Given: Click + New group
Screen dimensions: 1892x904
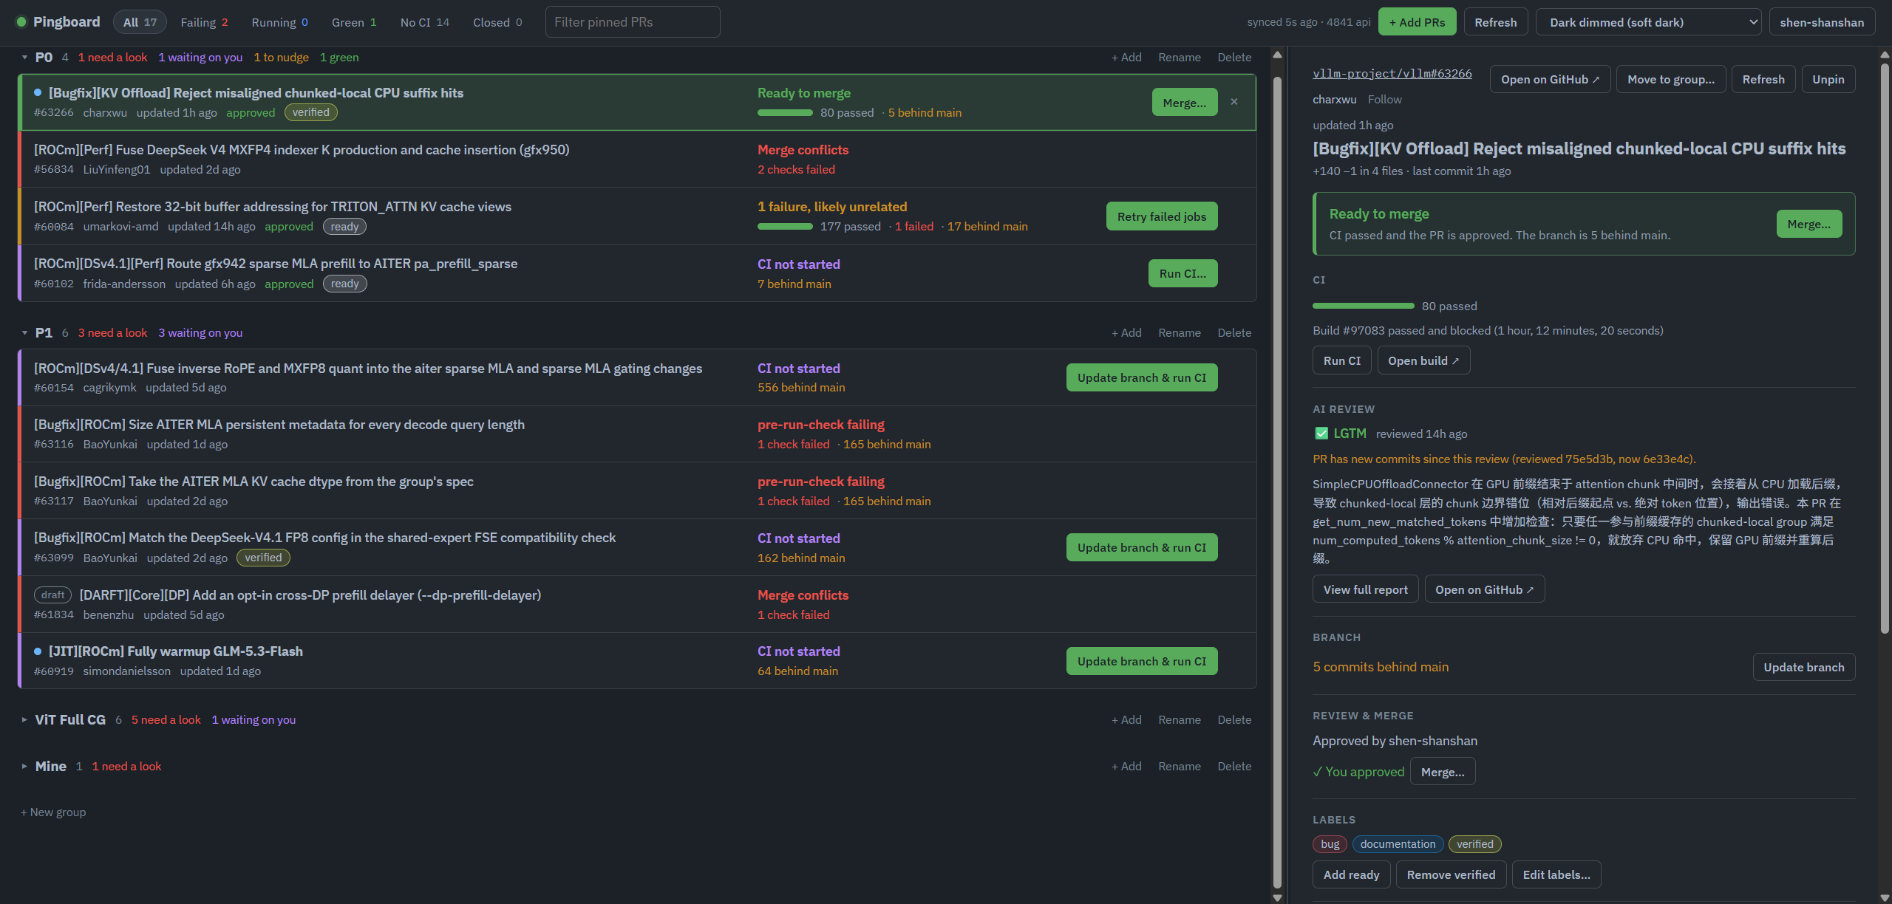Looking at the screenshot, I should [x=53, y=812].
